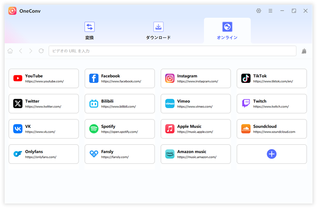Click the Apple Music note icon
Viewport: 317px width, 208px height.
170,129
